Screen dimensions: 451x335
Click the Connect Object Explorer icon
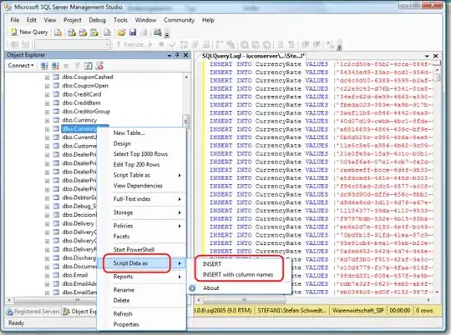(44, 66)
